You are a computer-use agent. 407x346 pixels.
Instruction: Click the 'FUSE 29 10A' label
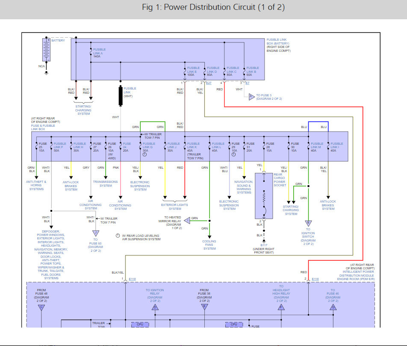pyautogui.click(x=236, y=147)
